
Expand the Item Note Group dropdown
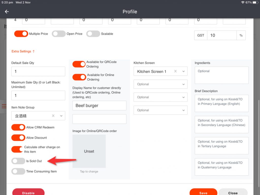pyautogui.click(x=61, y=116)
